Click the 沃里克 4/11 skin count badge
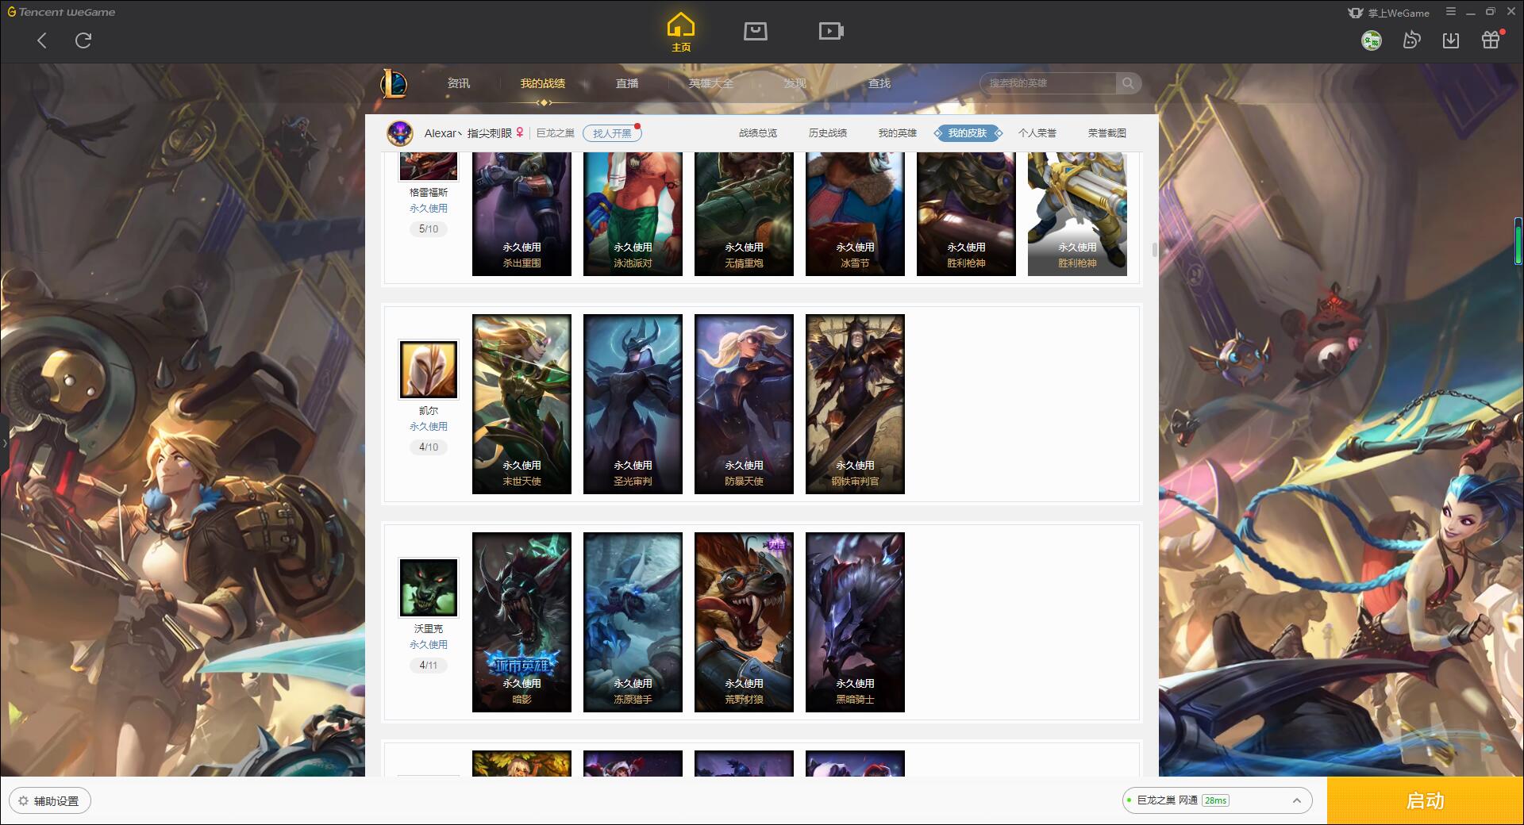 coord(429,666)
